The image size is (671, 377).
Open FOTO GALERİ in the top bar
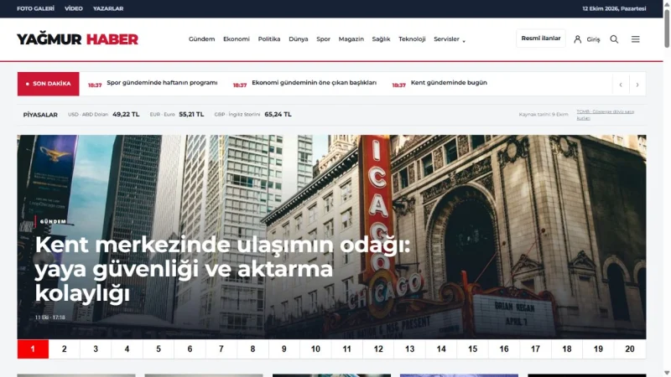pos(35,8)
